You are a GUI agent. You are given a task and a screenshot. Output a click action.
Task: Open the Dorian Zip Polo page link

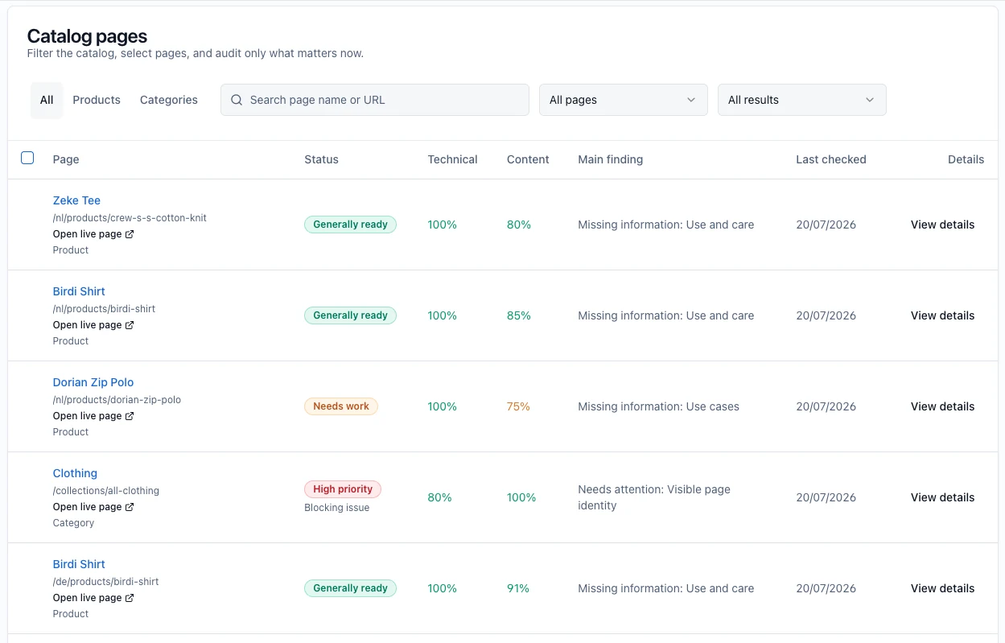[x=93, y=382]
